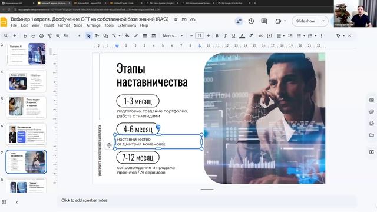The height and width of the screenshot is (212, 377).
Task: Open the fill color bucket
Action: click(x=127, y=35)
